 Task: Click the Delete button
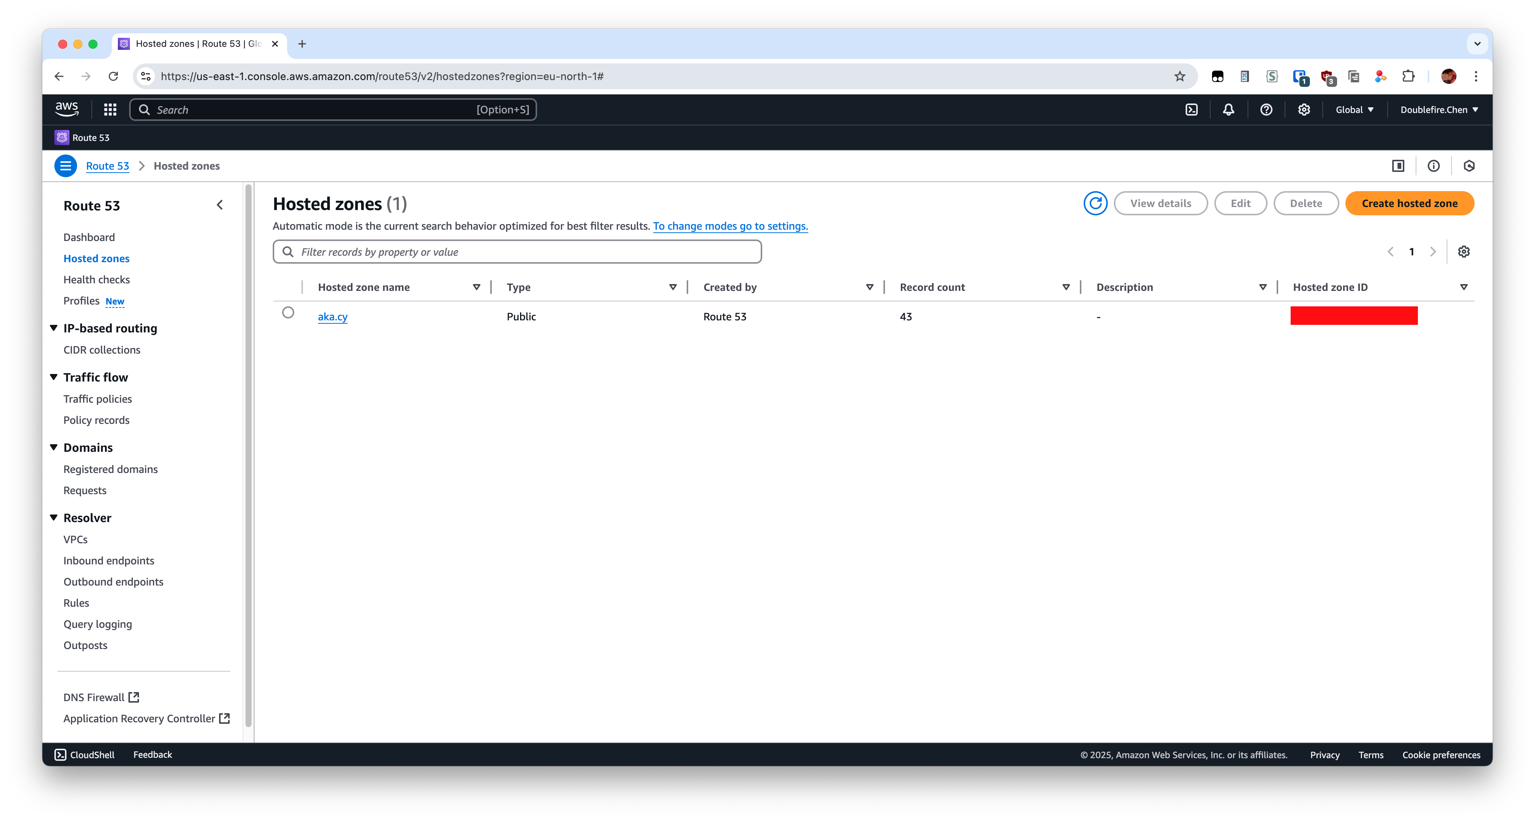[x=1306, y=203]
